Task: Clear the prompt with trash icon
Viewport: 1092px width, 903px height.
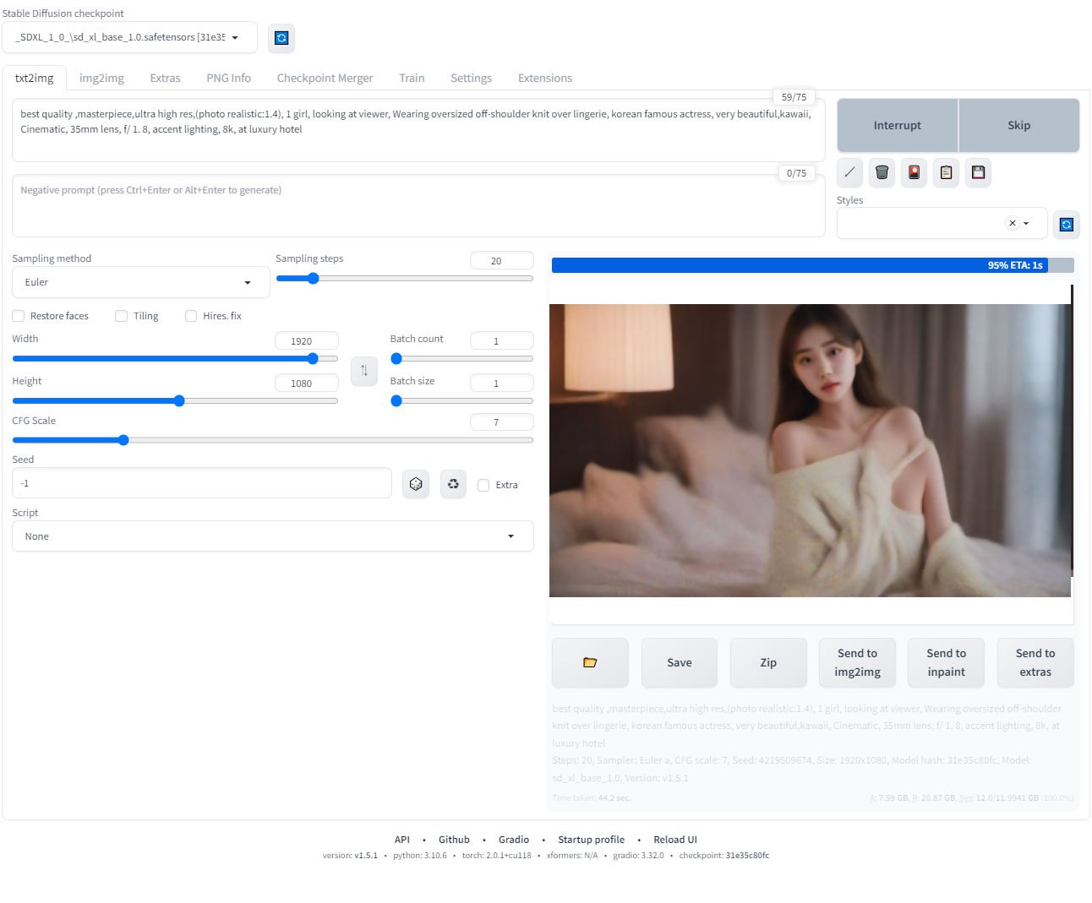Action: tap(882, 172)
